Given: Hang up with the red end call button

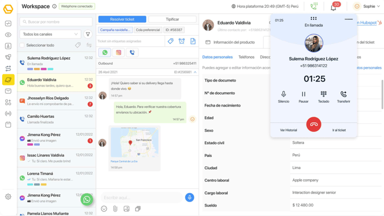Looking at the screenshot, I should [314, 124].
